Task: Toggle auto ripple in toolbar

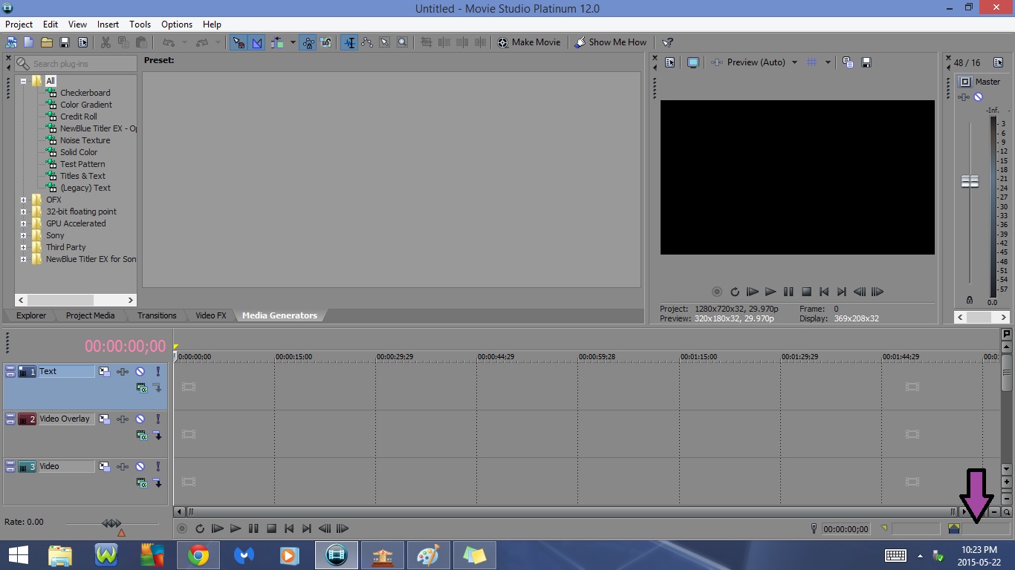Action: pos(276,42)
